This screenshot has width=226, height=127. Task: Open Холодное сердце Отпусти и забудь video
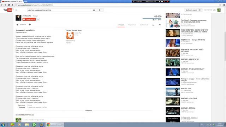pos(195,80)
